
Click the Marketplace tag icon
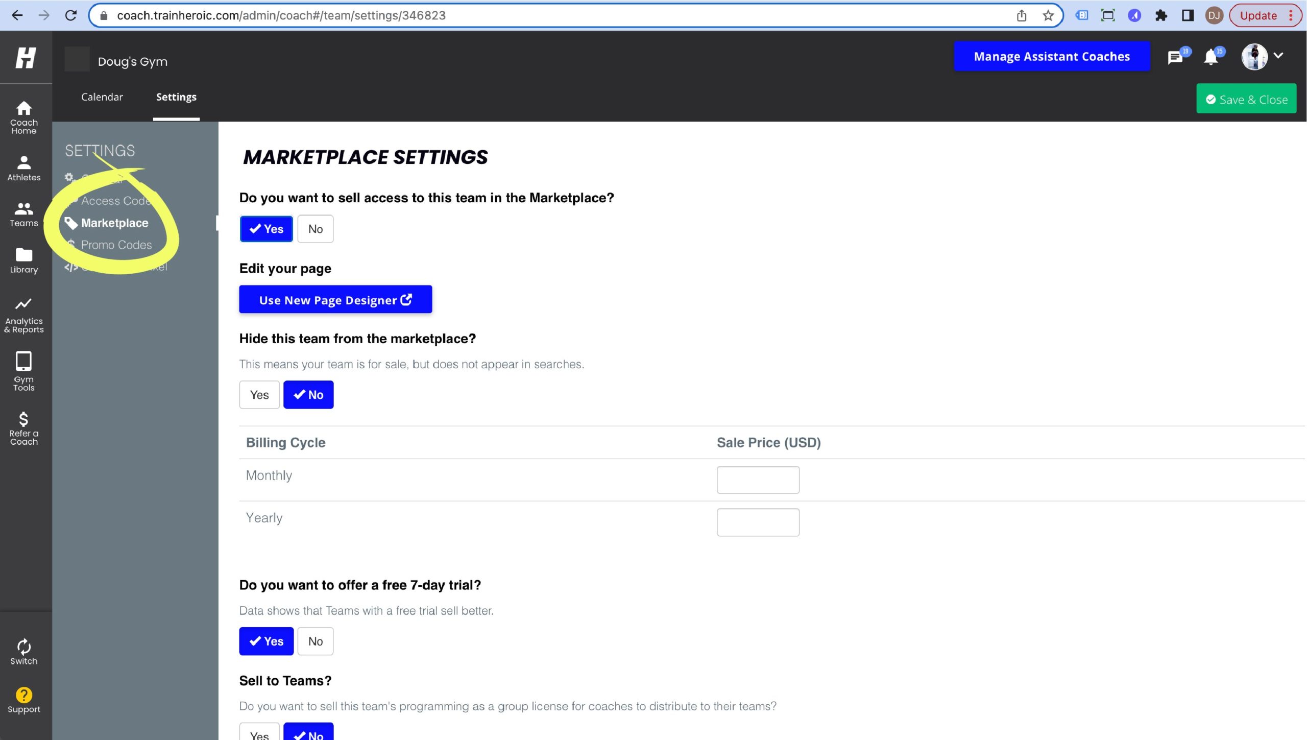pos(71,223)
